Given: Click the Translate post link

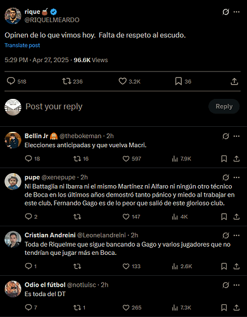Looking at the screenshot, I should (22, 46).
